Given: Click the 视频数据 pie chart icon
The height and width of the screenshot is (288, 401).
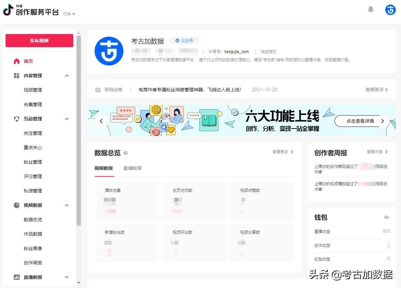Looking at the screenshot, I should (17, 205).
